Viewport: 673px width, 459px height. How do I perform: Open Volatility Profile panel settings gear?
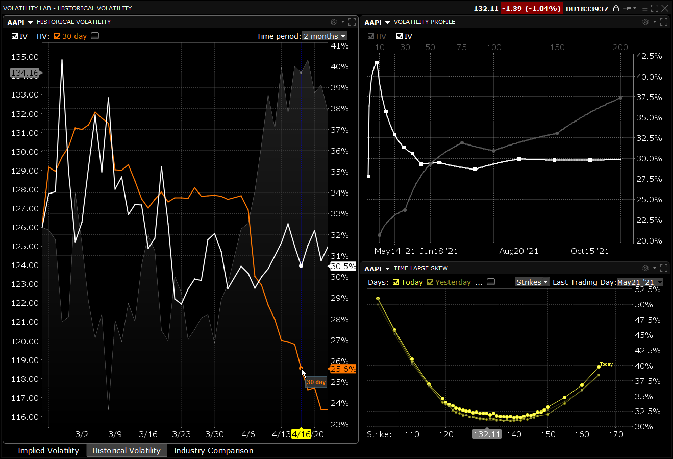[x=645, y=22]
